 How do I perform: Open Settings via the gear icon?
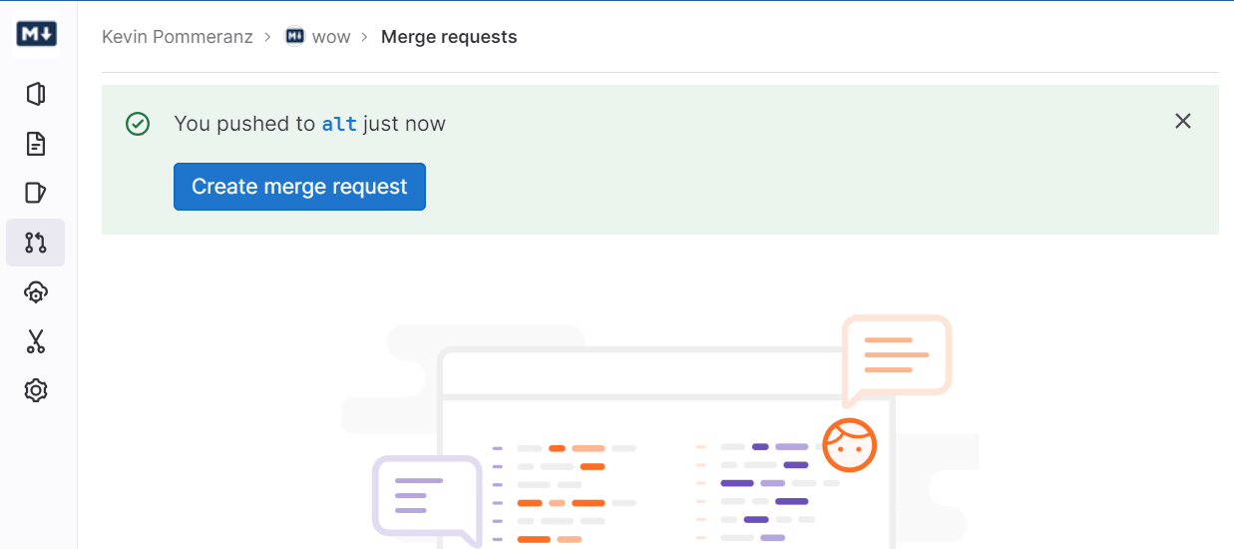(x=36, y=390)
